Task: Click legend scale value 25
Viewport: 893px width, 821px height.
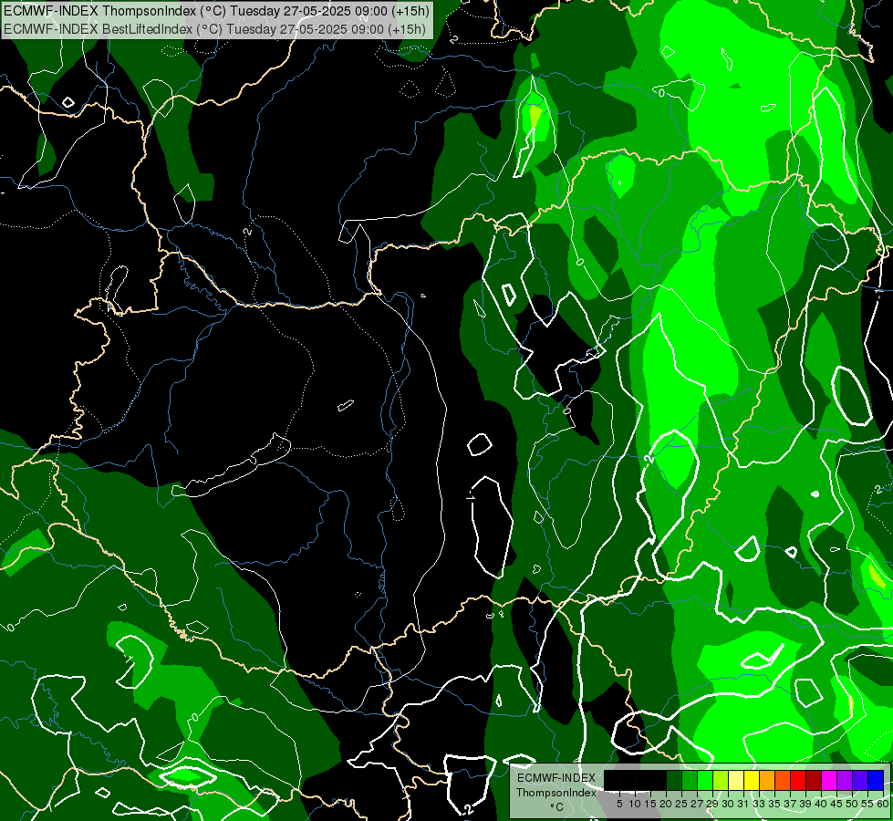Action: 681,804
